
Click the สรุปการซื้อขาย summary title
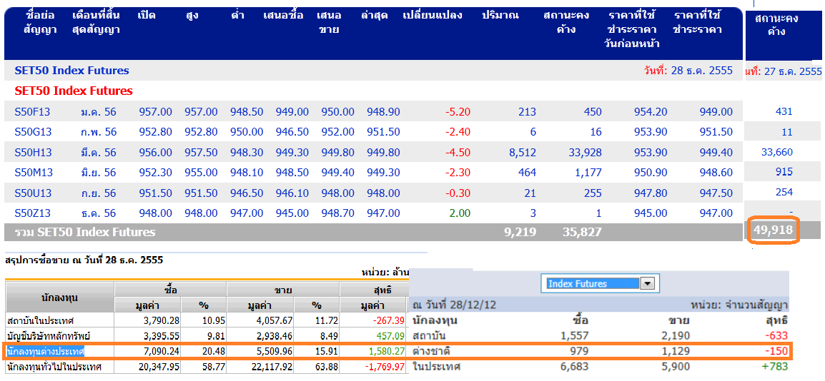84,260
